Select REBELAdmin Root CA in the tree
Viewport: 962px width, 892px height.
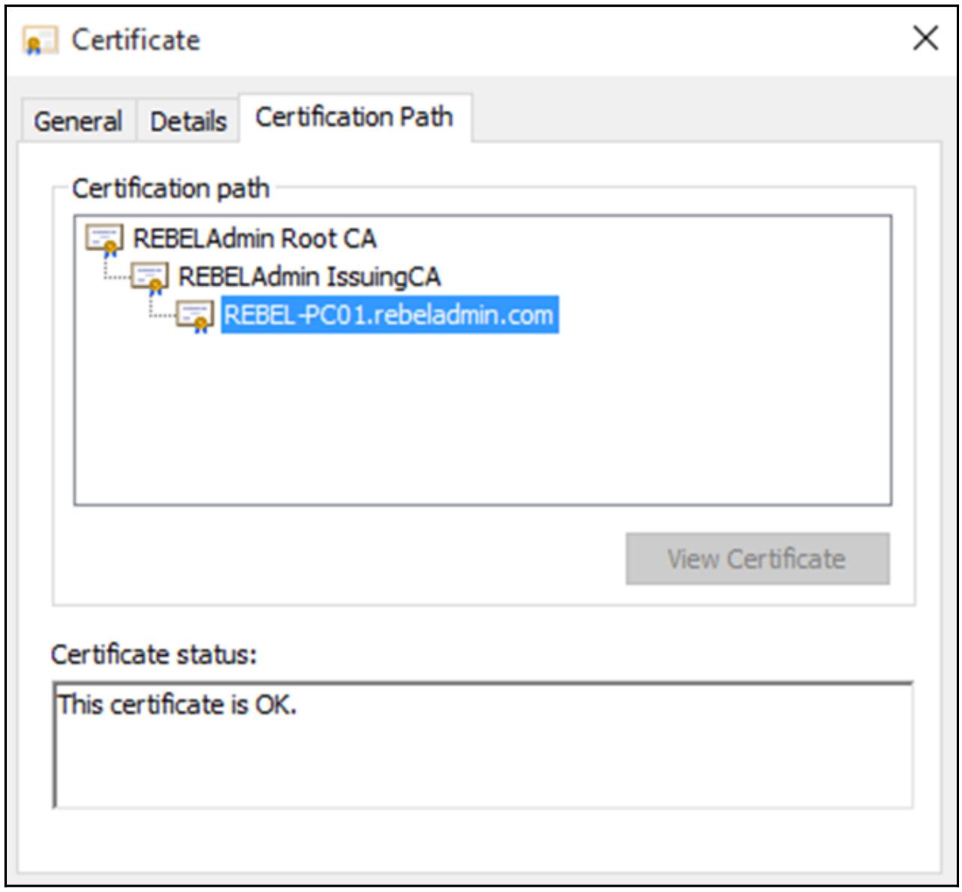pos(254,239)
